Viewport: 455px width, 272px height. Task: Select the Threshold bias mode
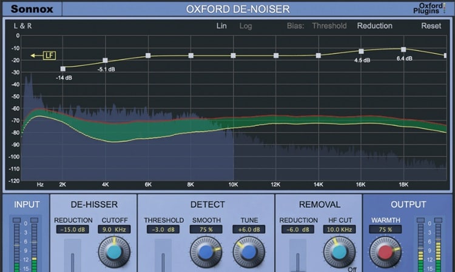[329, 26]
